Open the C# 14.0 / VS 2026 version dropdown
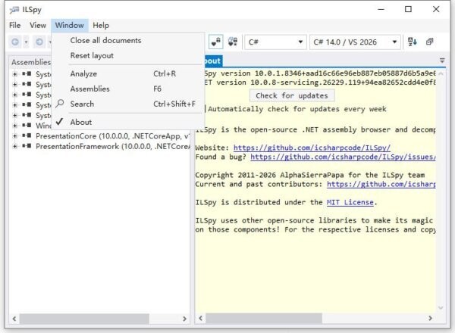 click(x=355, y=42)
